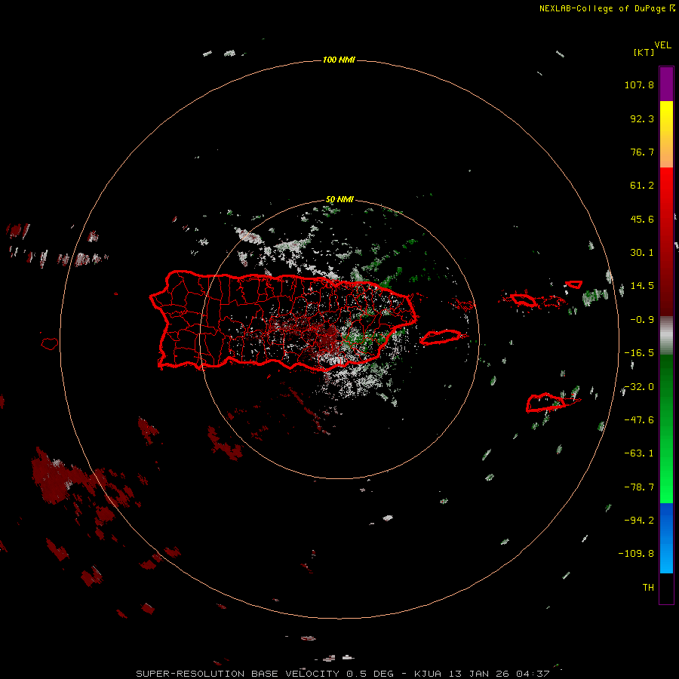Select the 30.1 legend value
Image resolution: width=679 pixels, height=679 pixels.
coord(642,253)
